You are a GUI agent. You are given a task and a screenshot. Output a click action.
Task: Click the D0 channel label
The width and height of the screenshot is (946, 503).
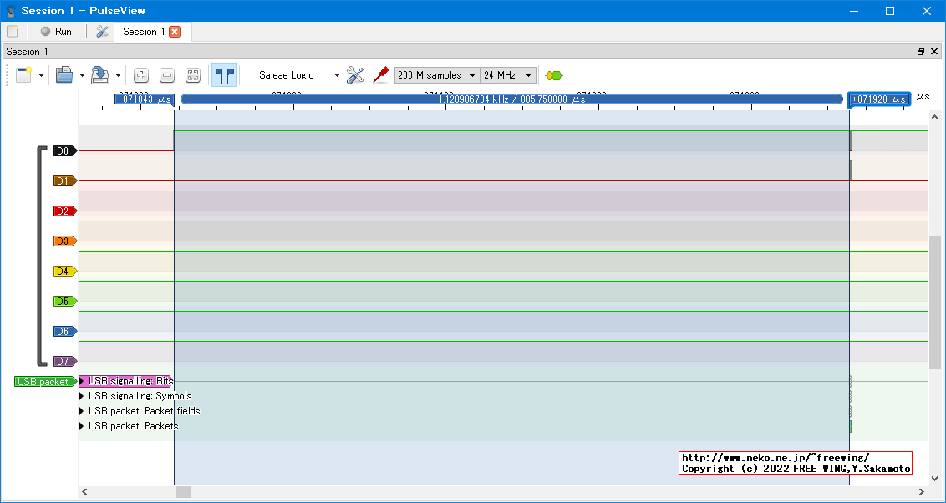pos(64,151)
